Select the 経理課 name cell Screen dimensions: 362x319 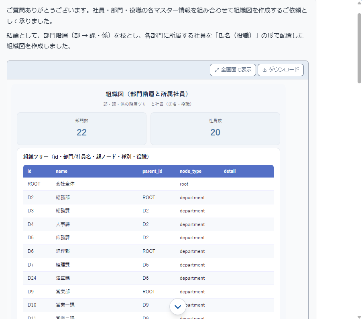click(x=63, y=265)
